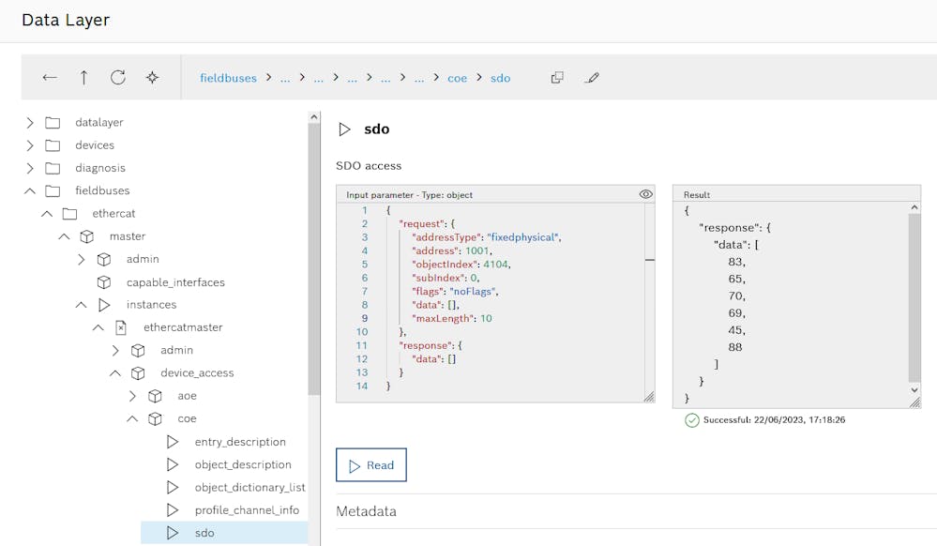Expand the aoe node

[x=132, y=396]
